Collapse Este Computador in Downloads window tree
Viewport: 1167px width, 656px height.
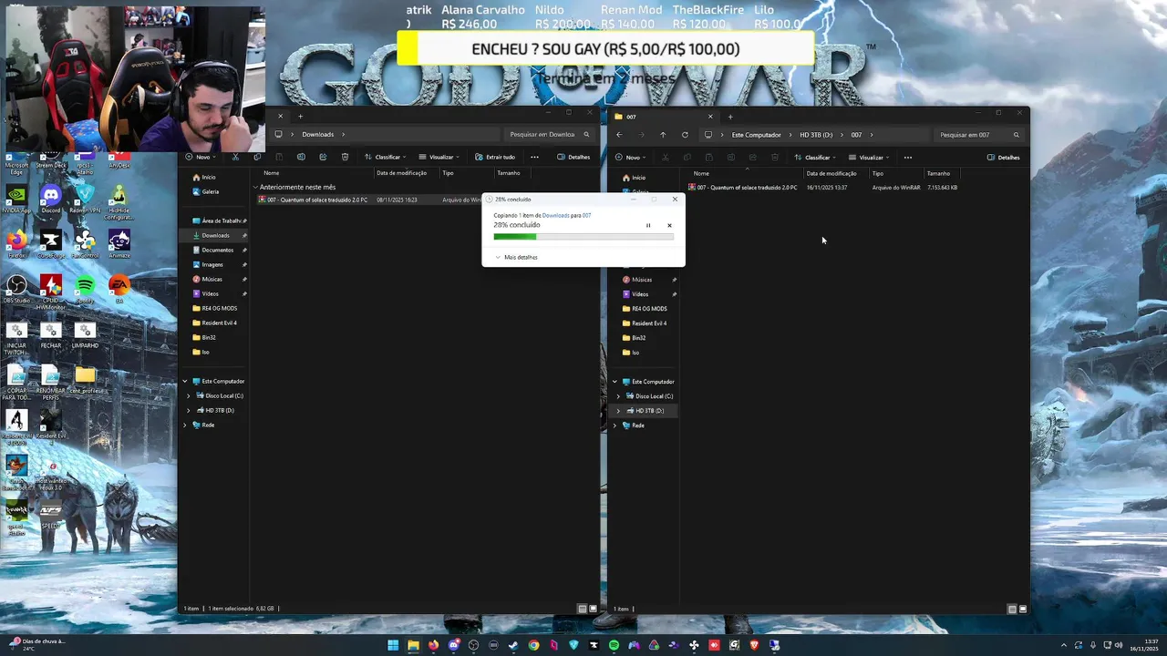click(185, 381)
